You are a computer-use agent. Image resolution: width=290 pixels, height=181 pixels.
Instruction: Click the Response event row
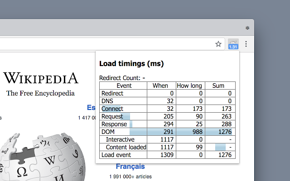click(x=167, y=124)
